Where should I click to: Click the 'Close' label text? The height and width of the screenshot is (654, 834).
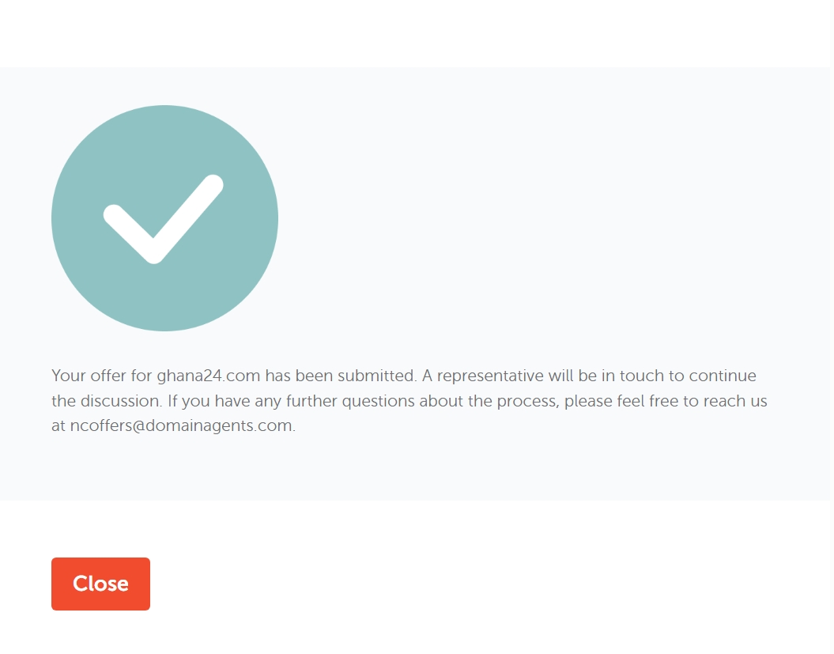point(100,584)
